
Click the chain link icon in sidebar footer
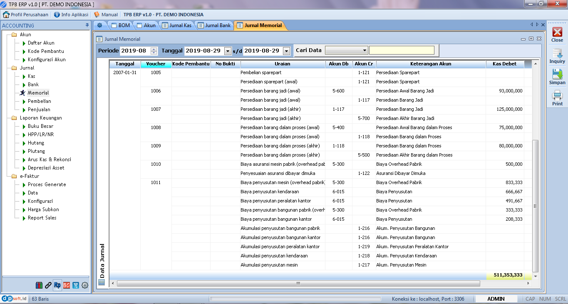pos(48,285)
